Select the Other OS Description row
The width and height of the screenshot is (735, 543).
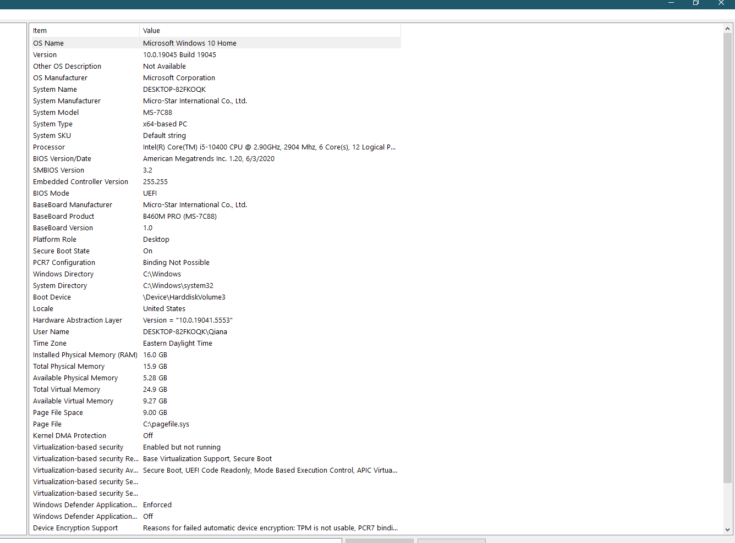215,66
